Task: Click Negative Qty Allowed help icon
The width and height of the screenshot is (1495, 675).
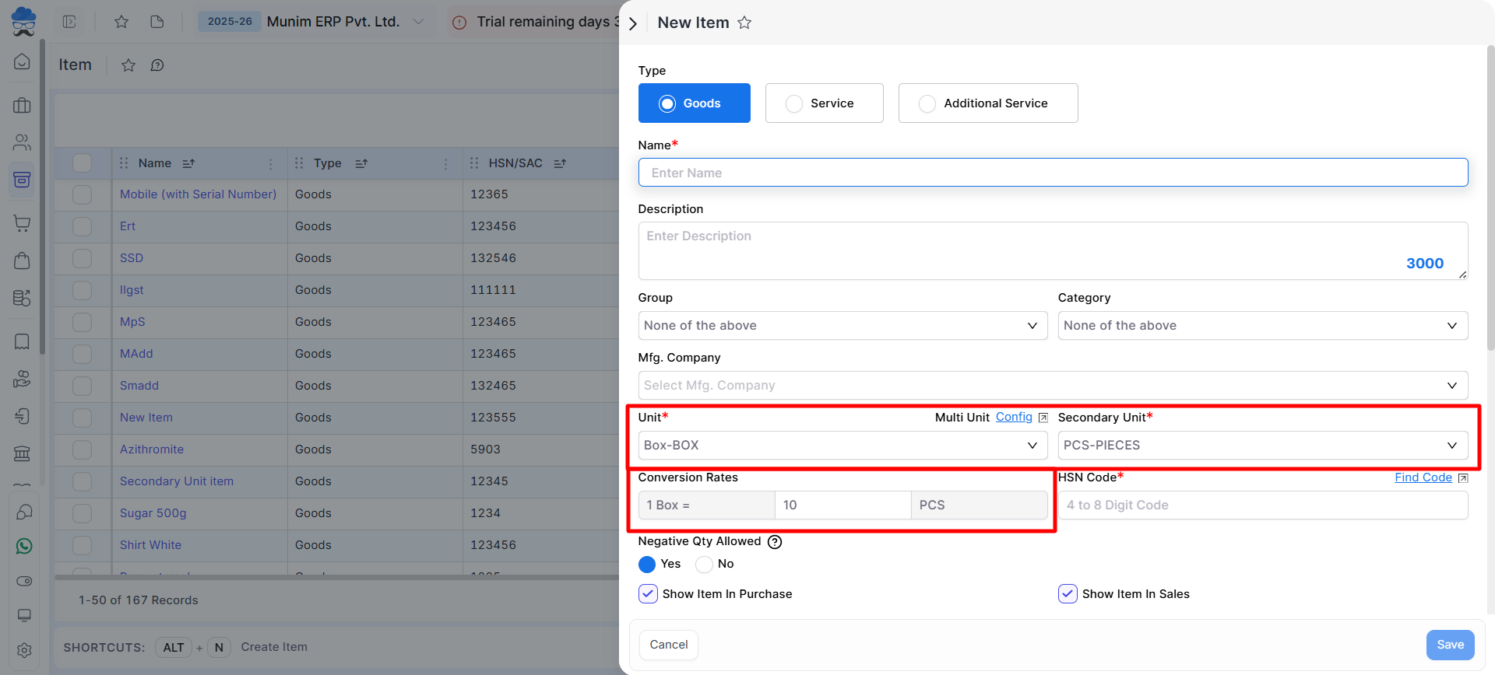Action: 775,542
